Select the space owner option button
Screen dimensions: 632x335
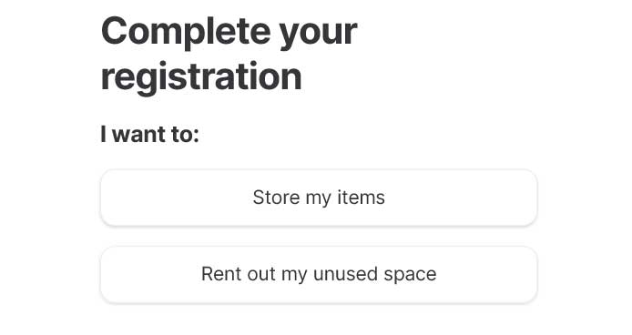click(319, 275)
